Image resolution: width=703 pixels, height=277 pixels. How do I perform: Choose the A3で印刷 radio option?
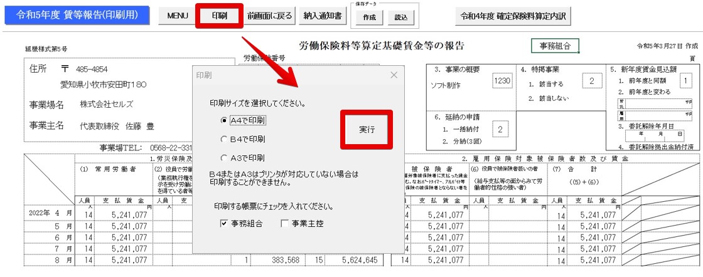pyautogui.click(x=223, y=157)
